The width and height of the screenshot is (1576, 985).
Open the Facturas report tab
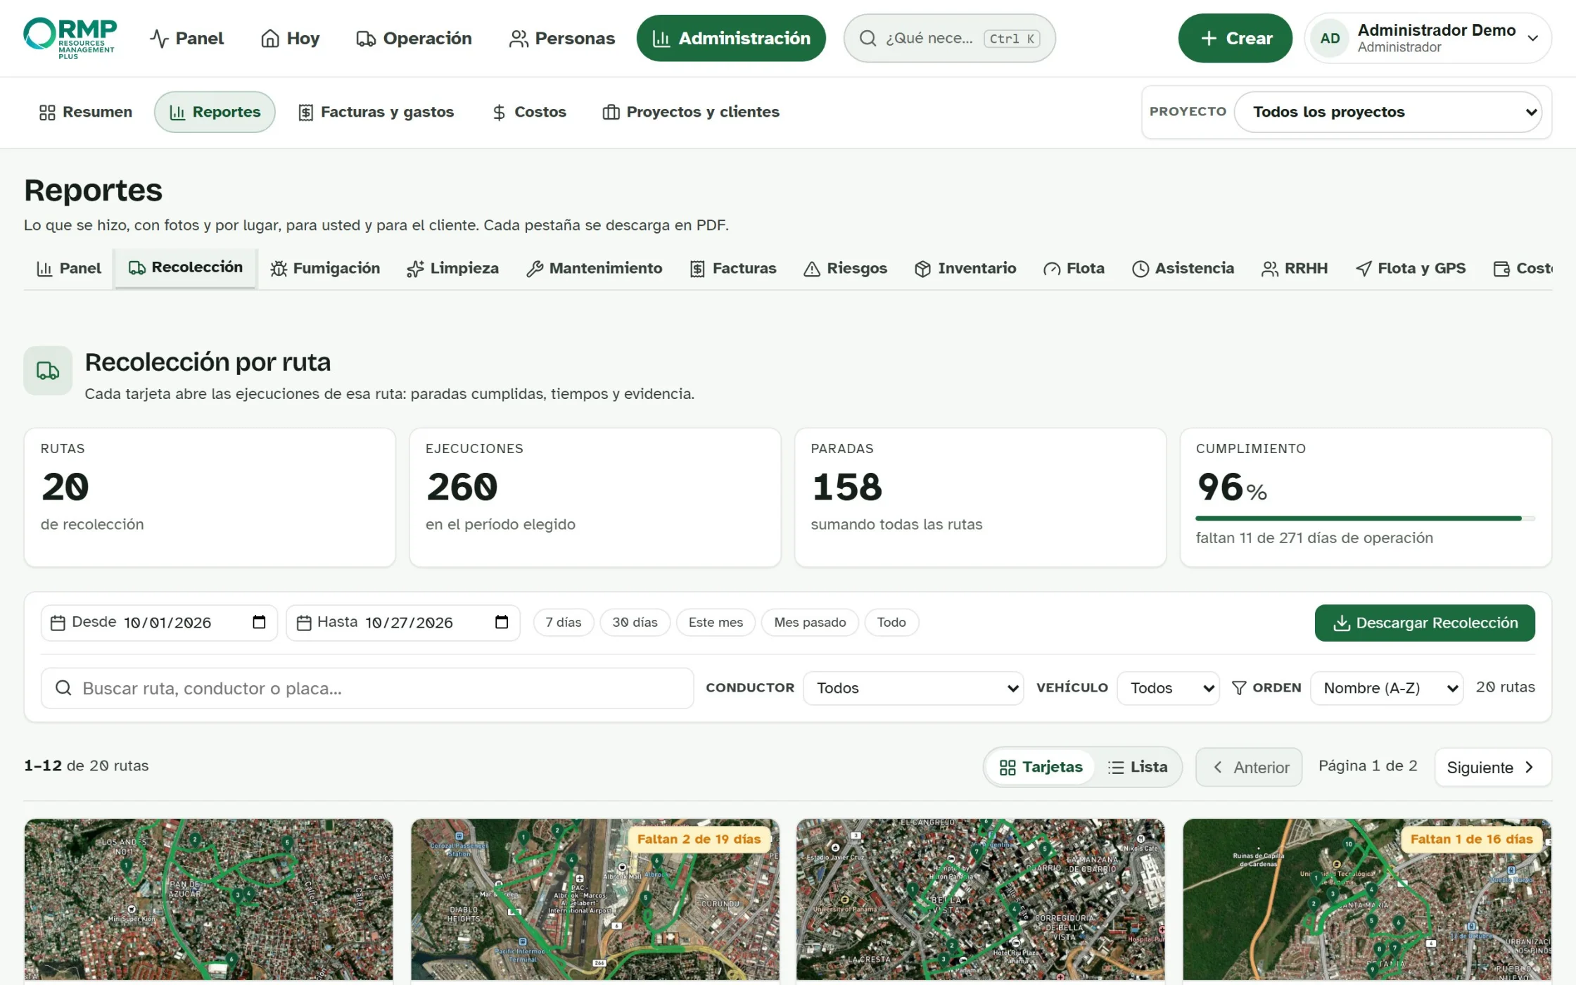click(x=733, y=268)
